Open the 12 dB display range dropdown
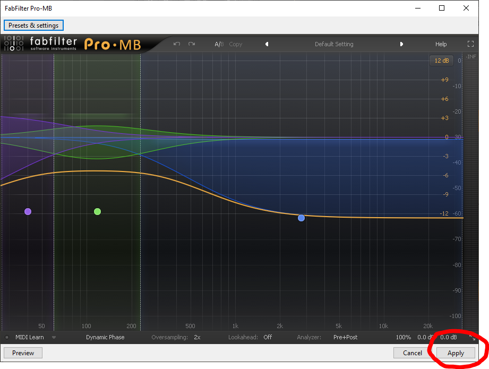 click(442, 61)
